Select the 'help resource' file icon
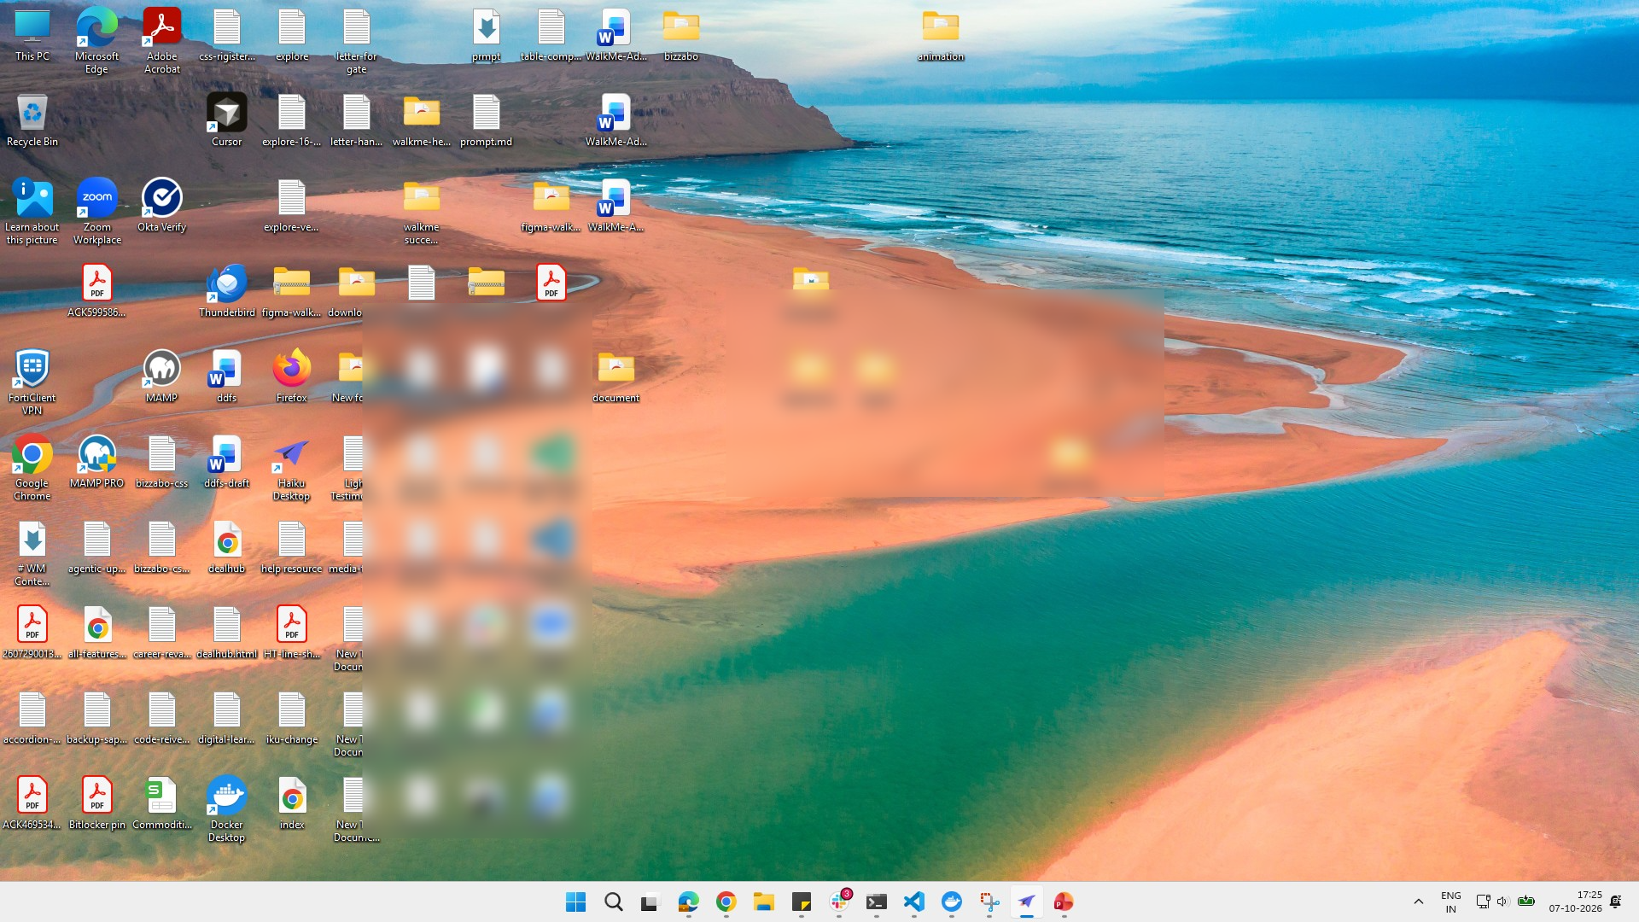Screen dimensions: 1639x922 tap(291, 547)
